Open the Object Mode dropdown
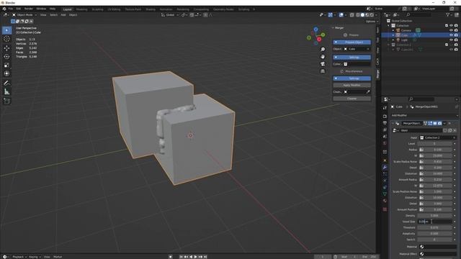This screenshot has height=259, width=461. [24, 15]
